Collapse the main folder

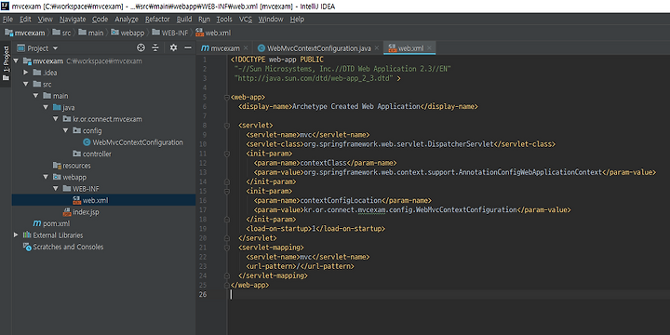36,96
